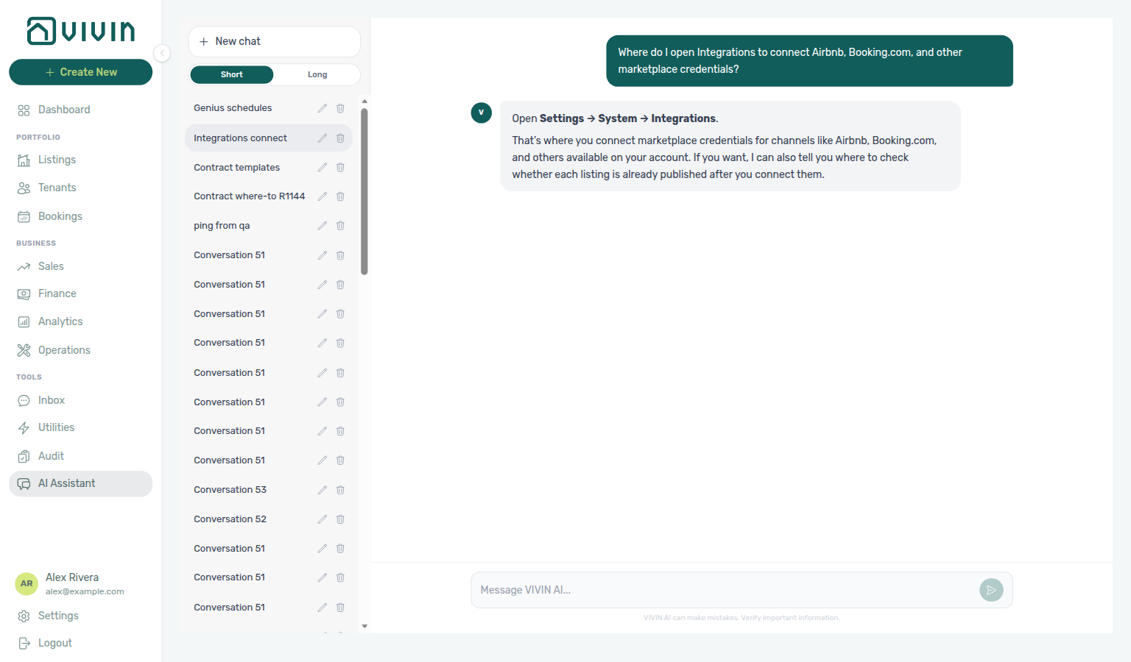1131x662 pixels.
Task: Click the Create New button
Action: click(81, 72)
